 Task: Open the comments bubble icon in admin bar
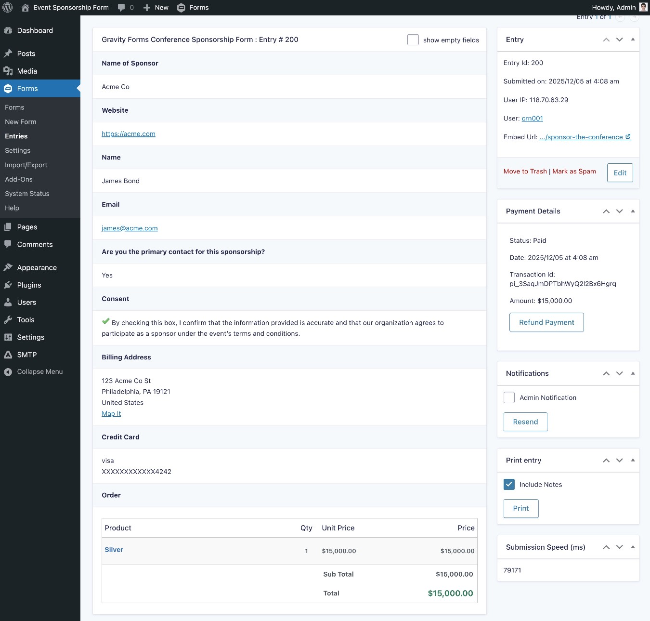coord(121,8)
